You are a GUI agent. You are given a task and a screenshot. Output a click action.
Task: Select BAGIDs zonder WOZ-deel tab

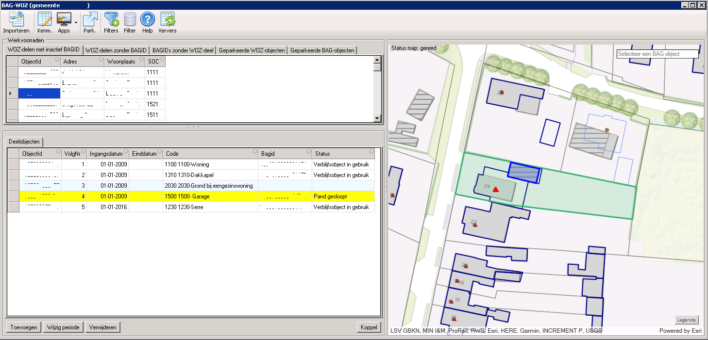[x=182, y=50]
